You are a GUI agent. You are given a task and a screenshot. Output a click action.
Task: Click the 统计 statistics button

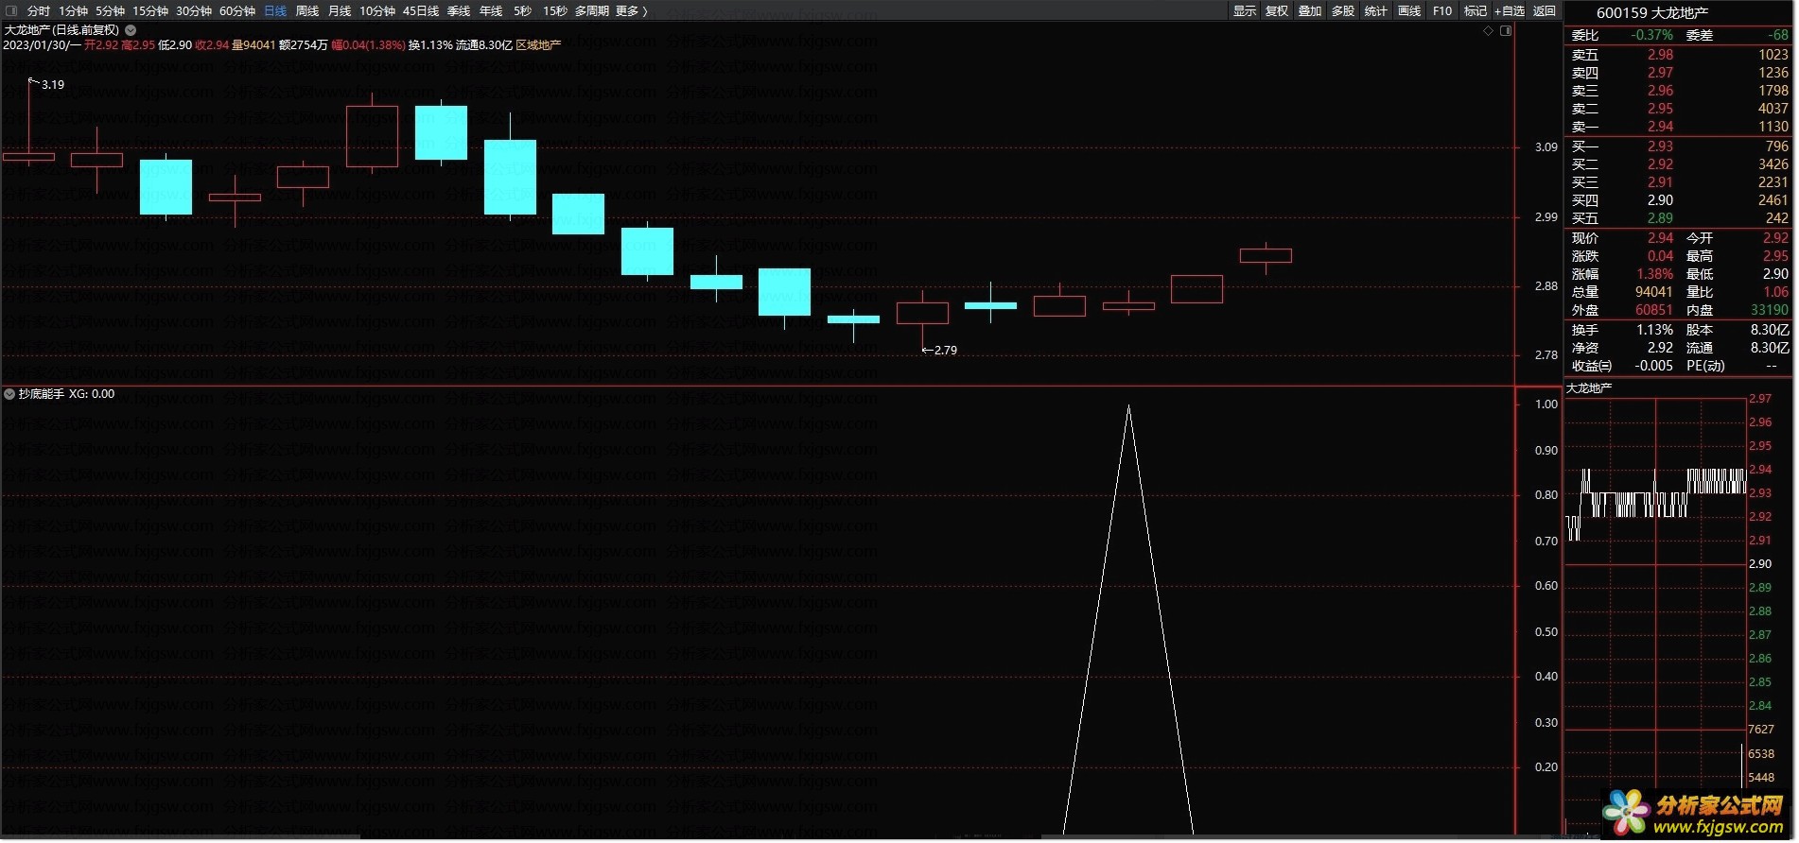1376,11
